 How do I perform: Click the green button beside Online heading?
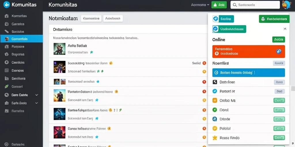pos(279,40)
